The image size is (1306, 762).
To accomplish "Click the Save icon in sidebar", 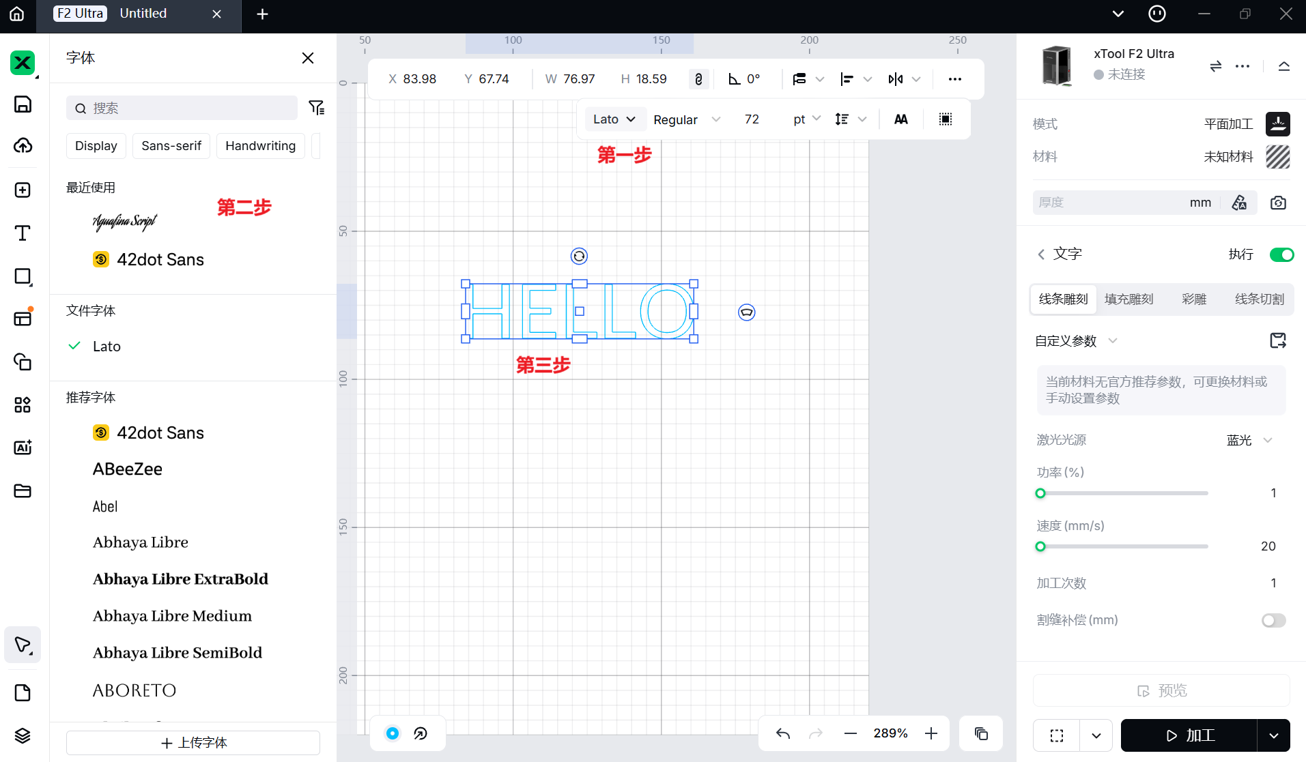I will point(23,104).
